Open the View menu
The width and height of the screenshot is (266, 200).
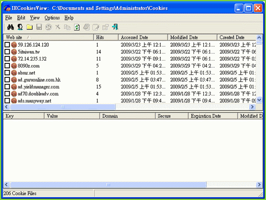pos(35,18)
